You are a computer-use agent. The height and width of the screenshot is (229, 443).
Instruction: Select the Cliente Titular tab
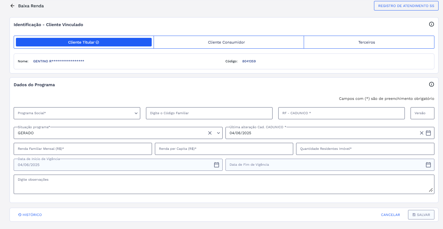pyautogui.click(x=84, y=42)
